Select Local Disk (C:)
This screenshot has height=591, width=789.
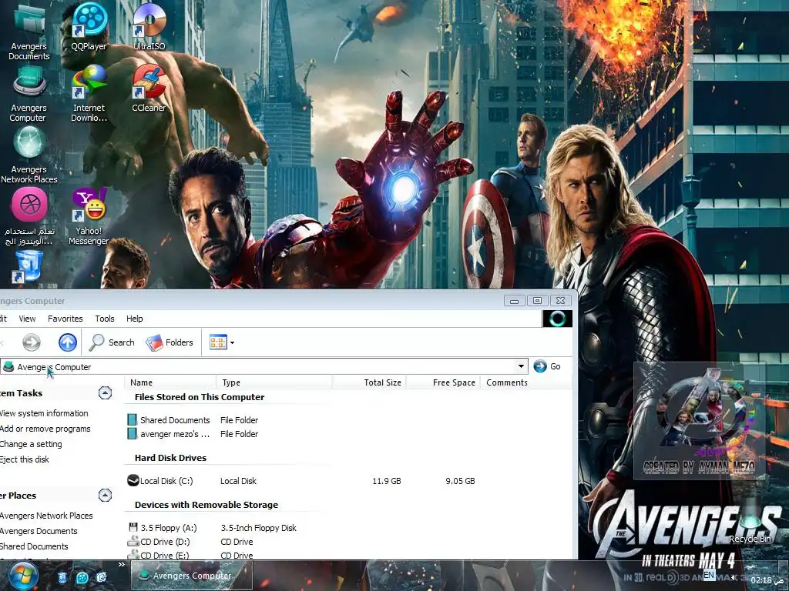[160, 481]
